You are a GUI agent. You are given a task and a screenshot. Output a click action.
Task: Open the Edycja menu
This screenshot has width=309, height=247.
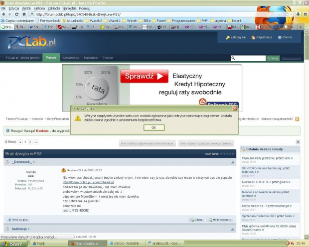click(x=14, y=8)
